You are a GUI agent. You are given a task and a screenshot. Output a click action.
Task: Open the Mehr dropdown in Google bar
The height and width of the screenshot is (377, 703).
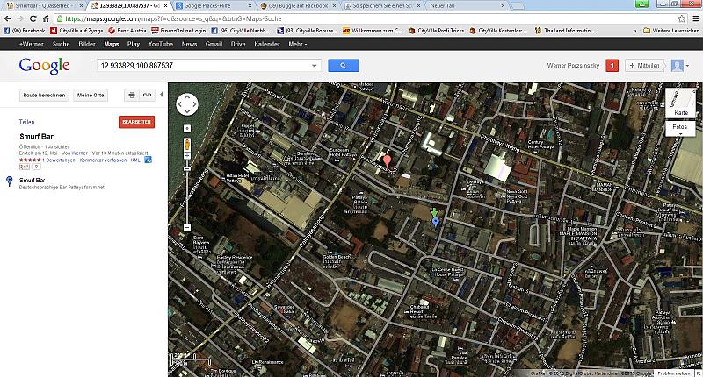[x=297, y=43]
